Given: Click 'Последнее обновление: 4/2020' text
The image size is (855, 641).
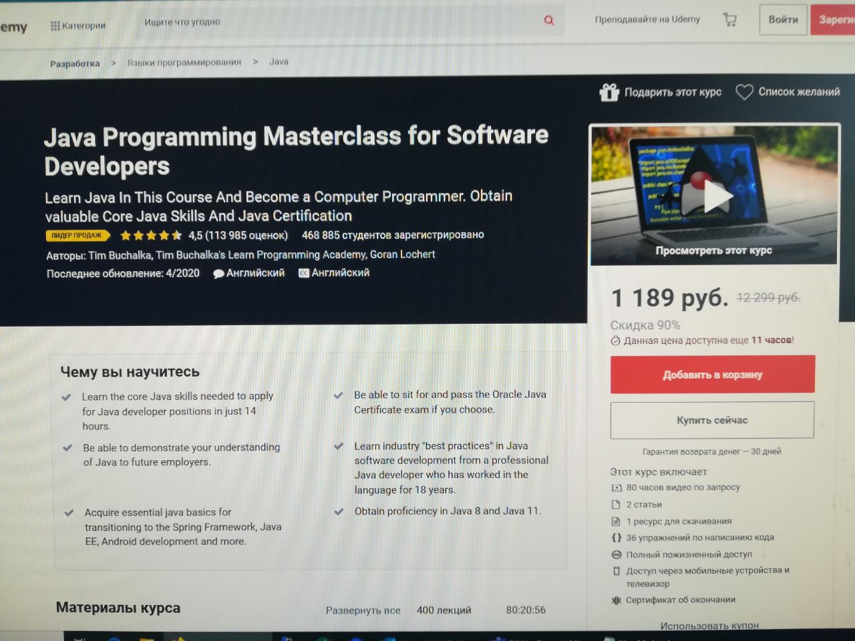Looking at the screenshot, I should (123, 274).
